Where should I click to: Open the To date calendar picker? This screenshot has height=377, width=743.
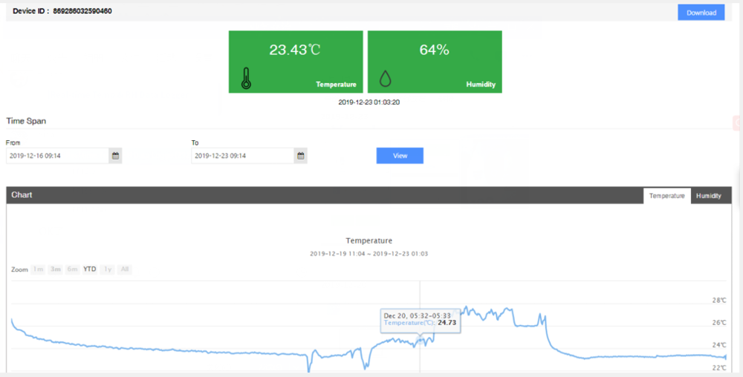click(301, 156)
